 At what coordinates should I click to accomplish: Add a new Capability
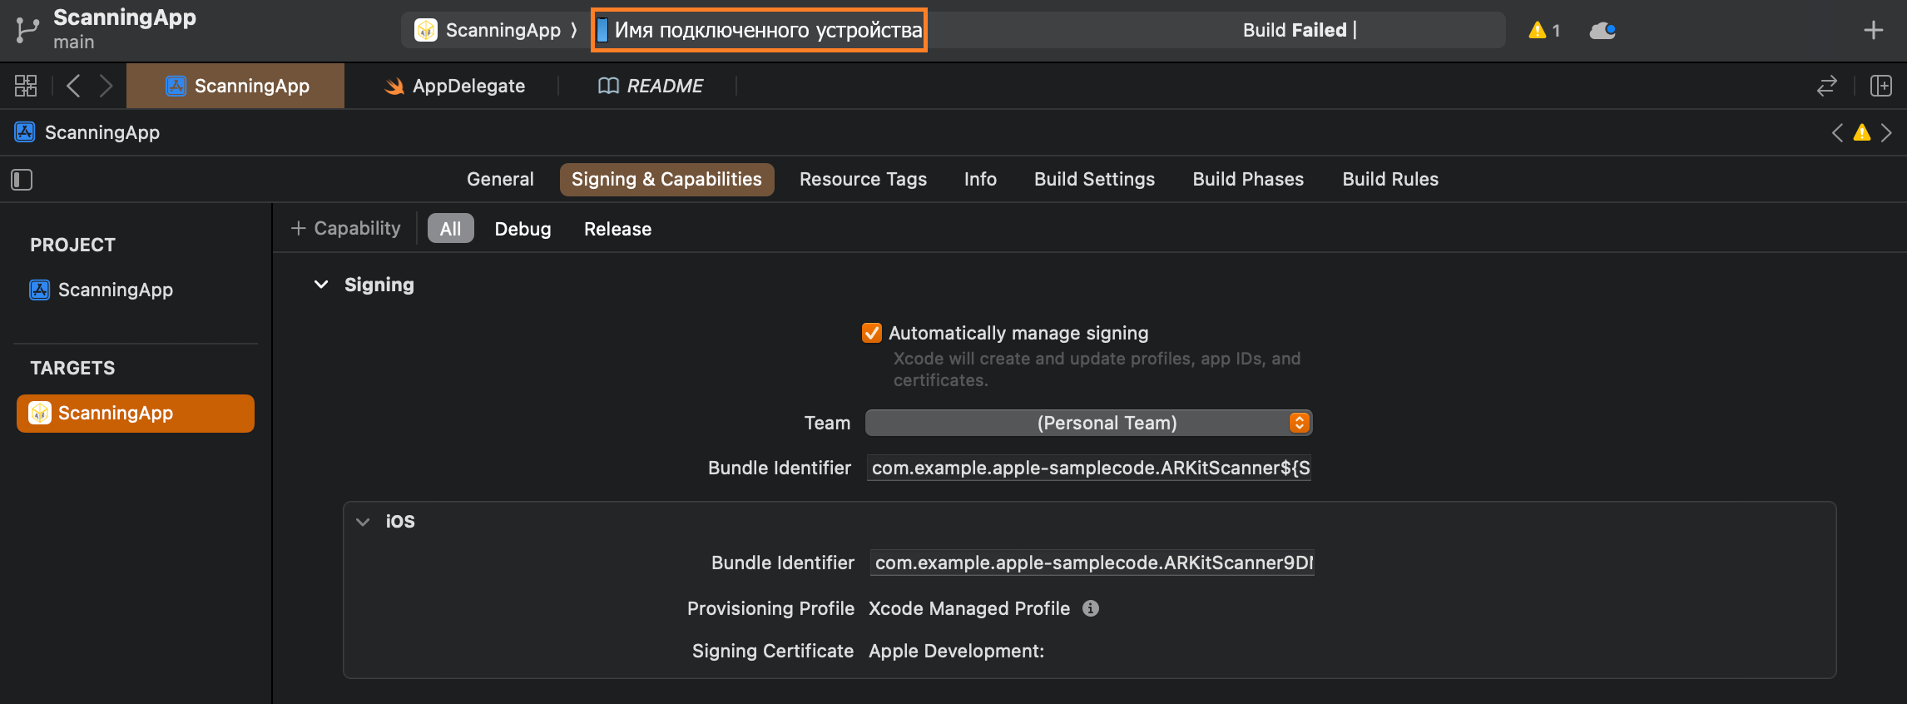click(346, 228)
